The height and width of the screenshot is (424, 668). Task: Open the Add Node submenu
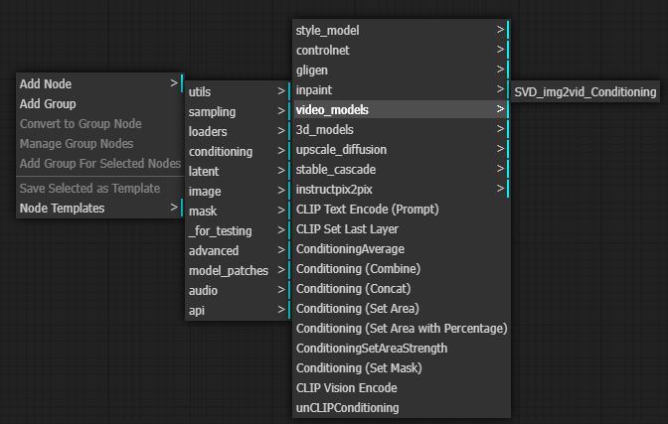[x=100, y=83]
